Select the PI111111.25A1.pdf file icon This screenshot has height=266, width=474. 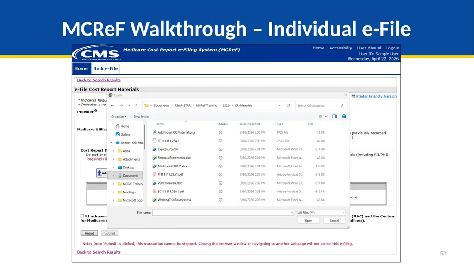pyautogui.click(x=155, y=175)
